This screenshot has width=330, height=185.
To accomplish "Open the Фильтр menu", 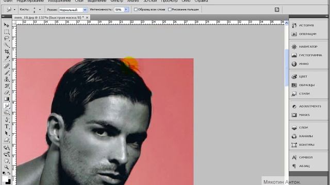I will coord(117,1).
